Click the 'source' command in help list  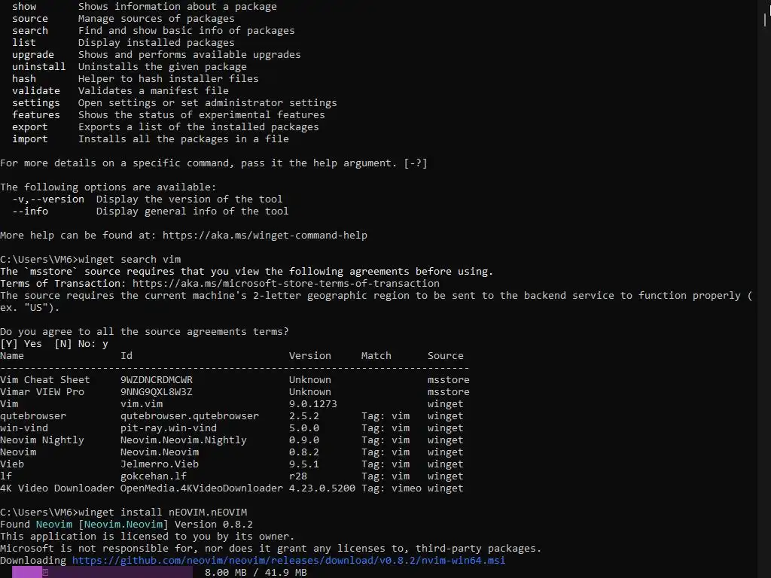[30, 19]
